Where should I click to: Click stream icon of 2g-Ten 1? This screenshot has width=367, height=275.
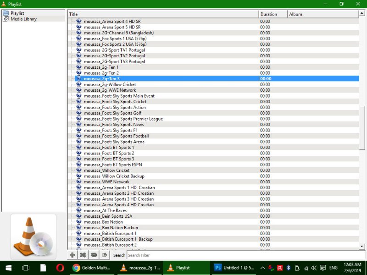[x=79, y=67]
